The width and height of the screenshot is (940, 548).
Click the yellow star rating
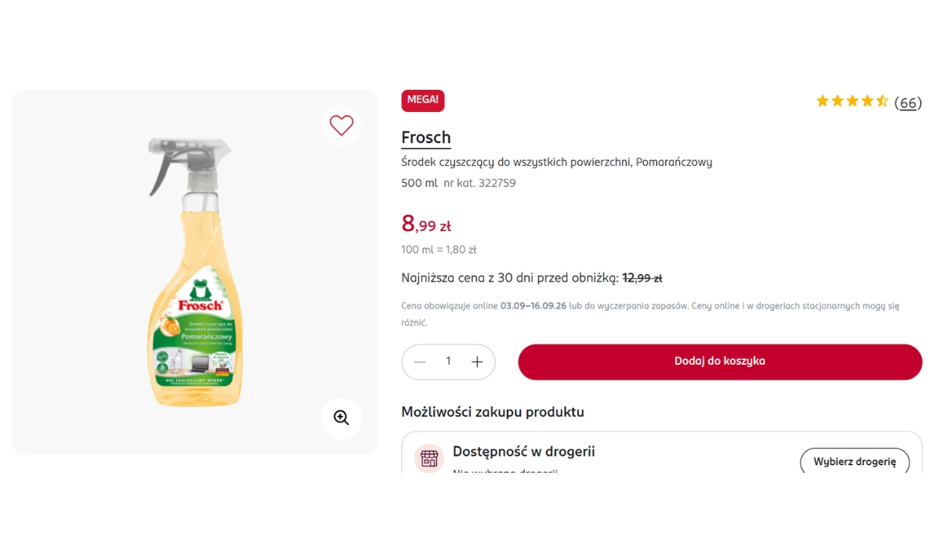tap(852, 101)
